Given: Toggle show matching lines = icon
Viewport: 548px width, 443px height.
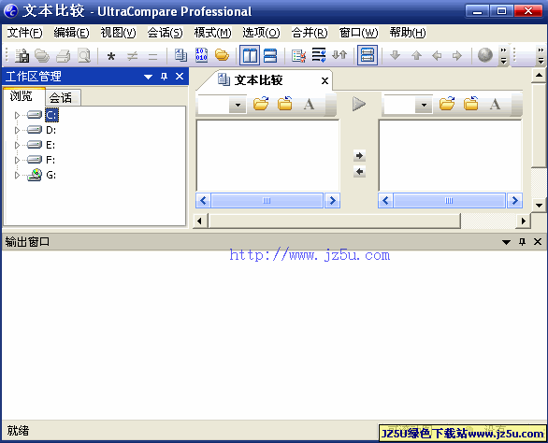Looking at the screenshot, I should 152,56.
